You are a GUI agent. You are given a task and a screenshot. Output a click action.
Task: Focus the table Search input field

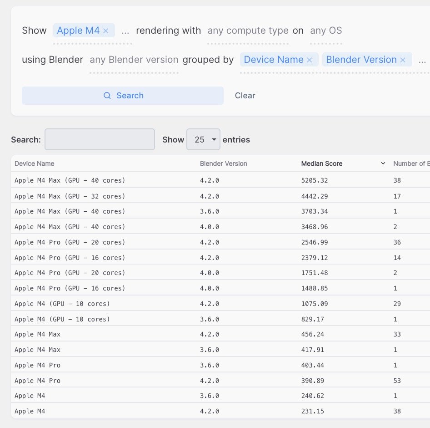pos(100,139)
